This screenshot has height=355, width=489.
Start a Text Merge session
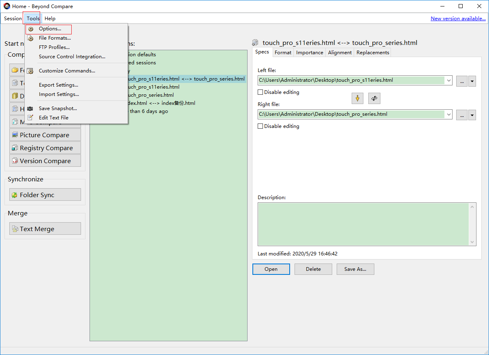(45, 229)
